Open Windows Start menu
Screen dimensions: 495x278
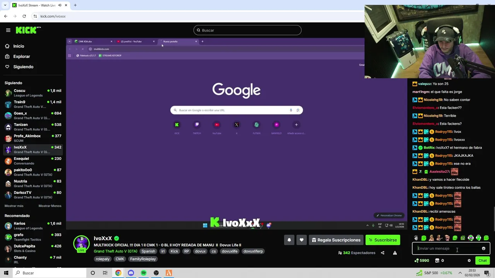click(6, 273)
